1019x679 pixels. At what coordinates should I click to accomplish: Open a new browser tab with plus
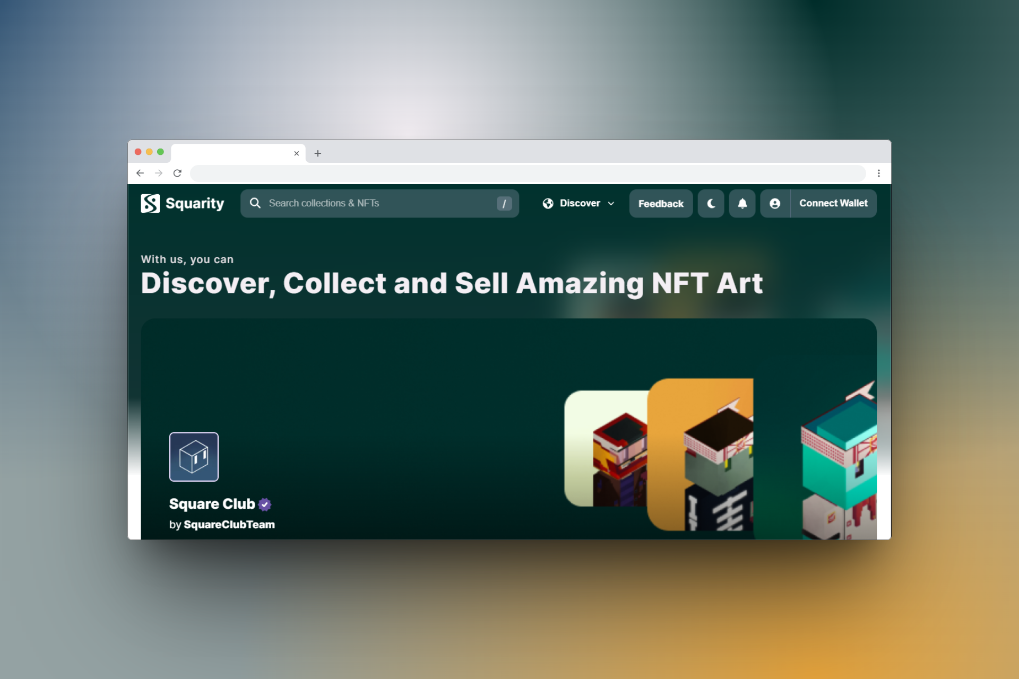coord(317,153)
